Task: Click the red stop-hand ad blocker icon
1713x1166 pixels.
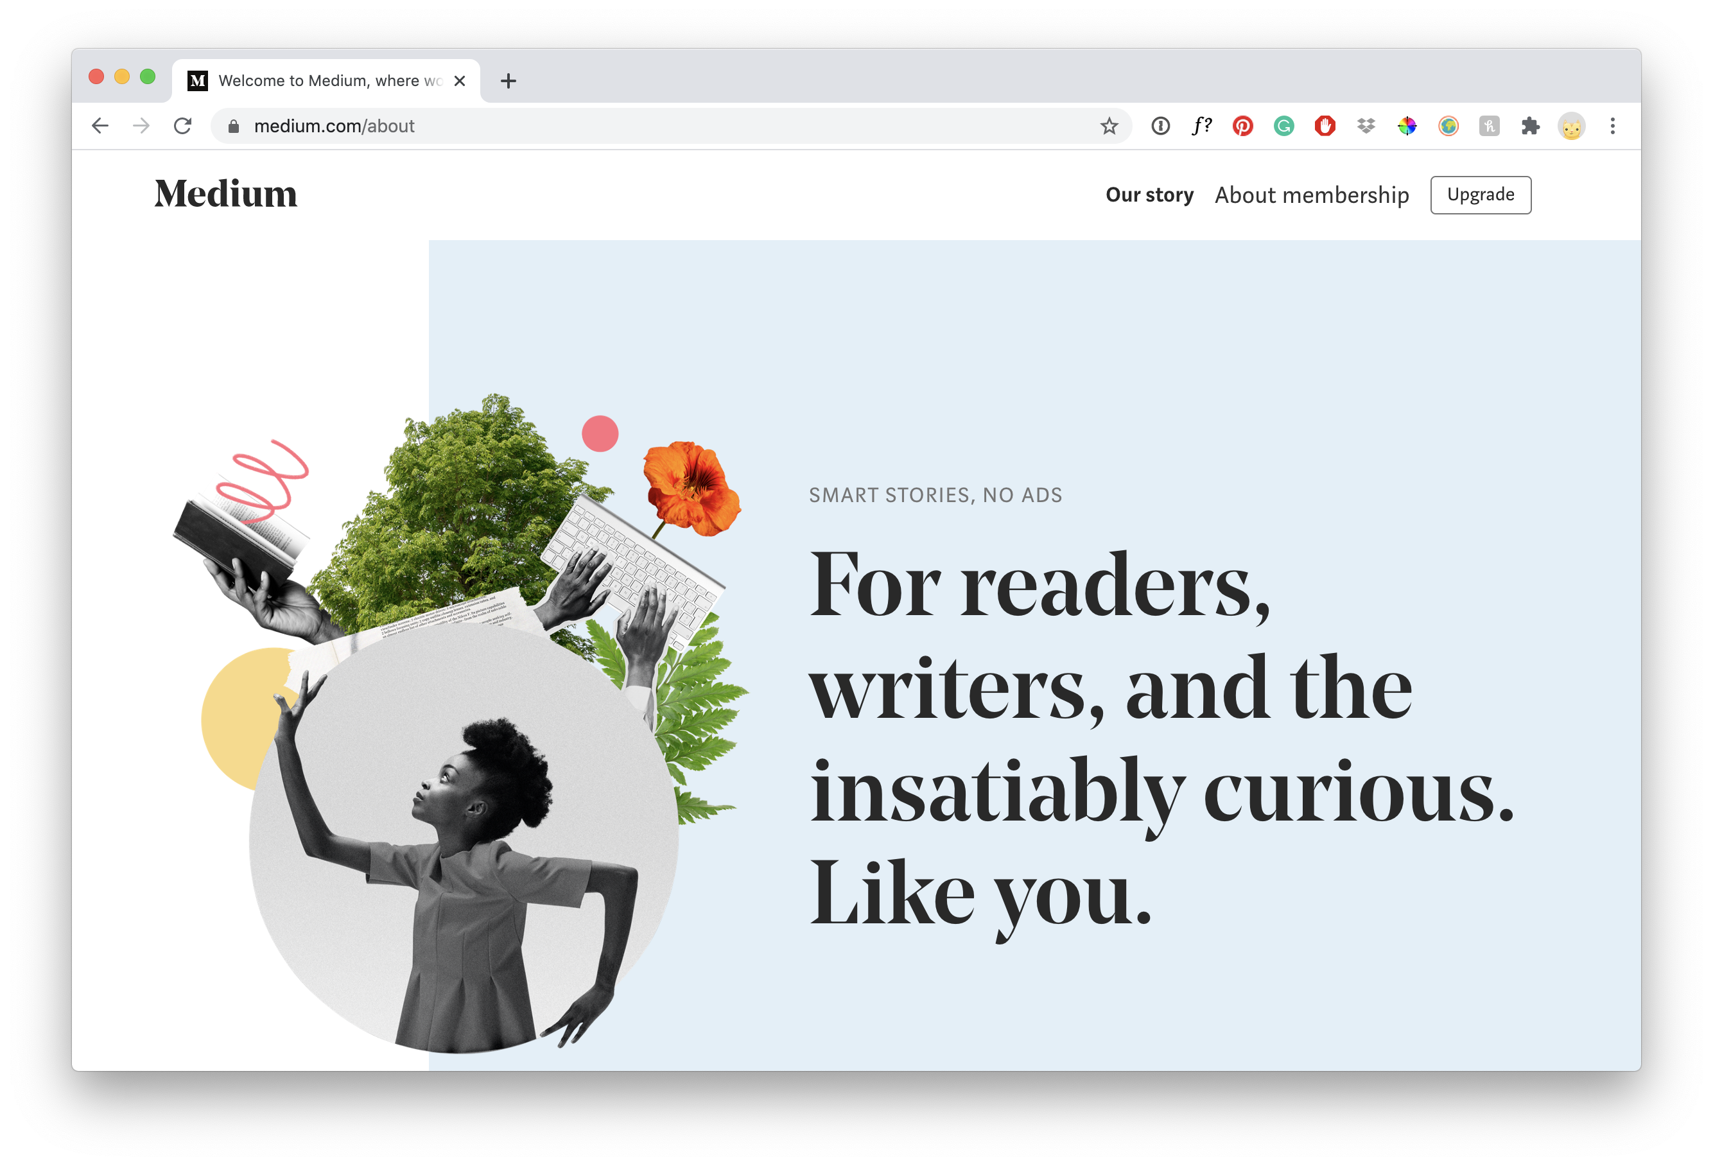Action: (x=1325, y=126)
